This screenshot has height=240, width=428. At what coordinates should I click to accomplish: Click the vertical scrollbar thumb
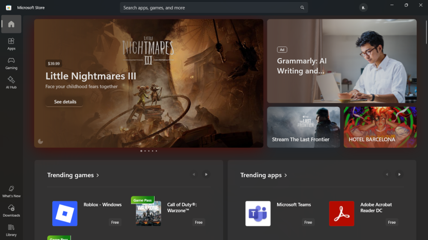point(426,32)
